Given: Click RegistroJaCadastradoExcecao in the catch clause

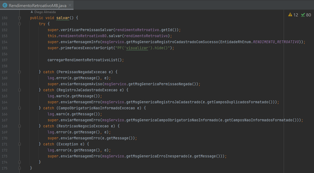Looking at the screenshot, I should [x=88, y=90].
